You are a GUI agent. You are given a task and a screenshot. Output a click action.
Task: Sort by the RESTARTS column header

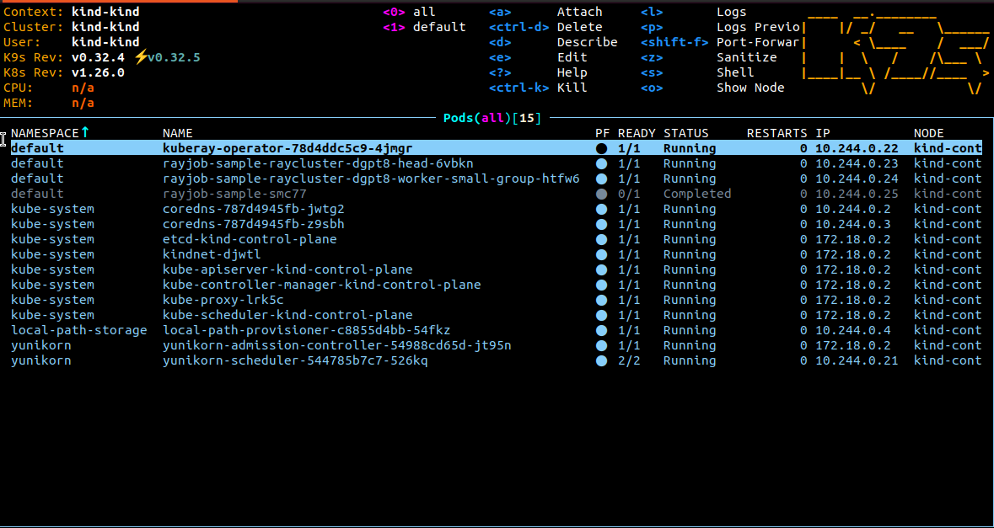776,133
